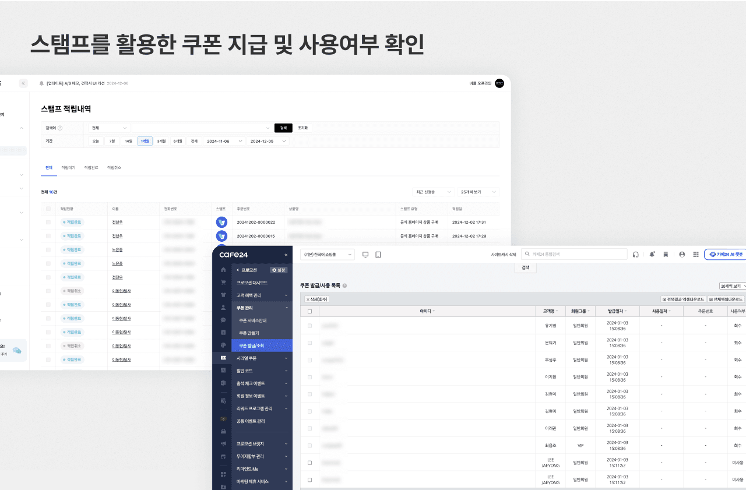Viewport: 746px width, 490px height.
Task: Toggle select-all checkbox in stamp table header
Action: 48,209
